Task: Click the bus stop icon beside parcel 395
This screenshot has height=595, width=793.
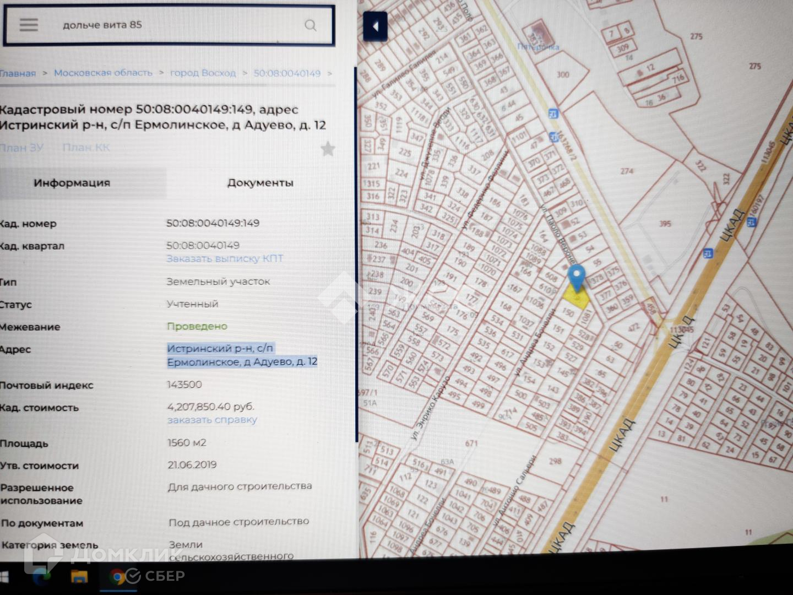Action: [708, 254]
